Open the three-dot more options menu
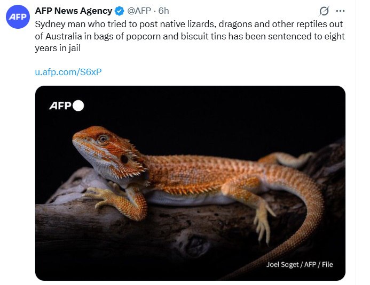 [340, 11]
